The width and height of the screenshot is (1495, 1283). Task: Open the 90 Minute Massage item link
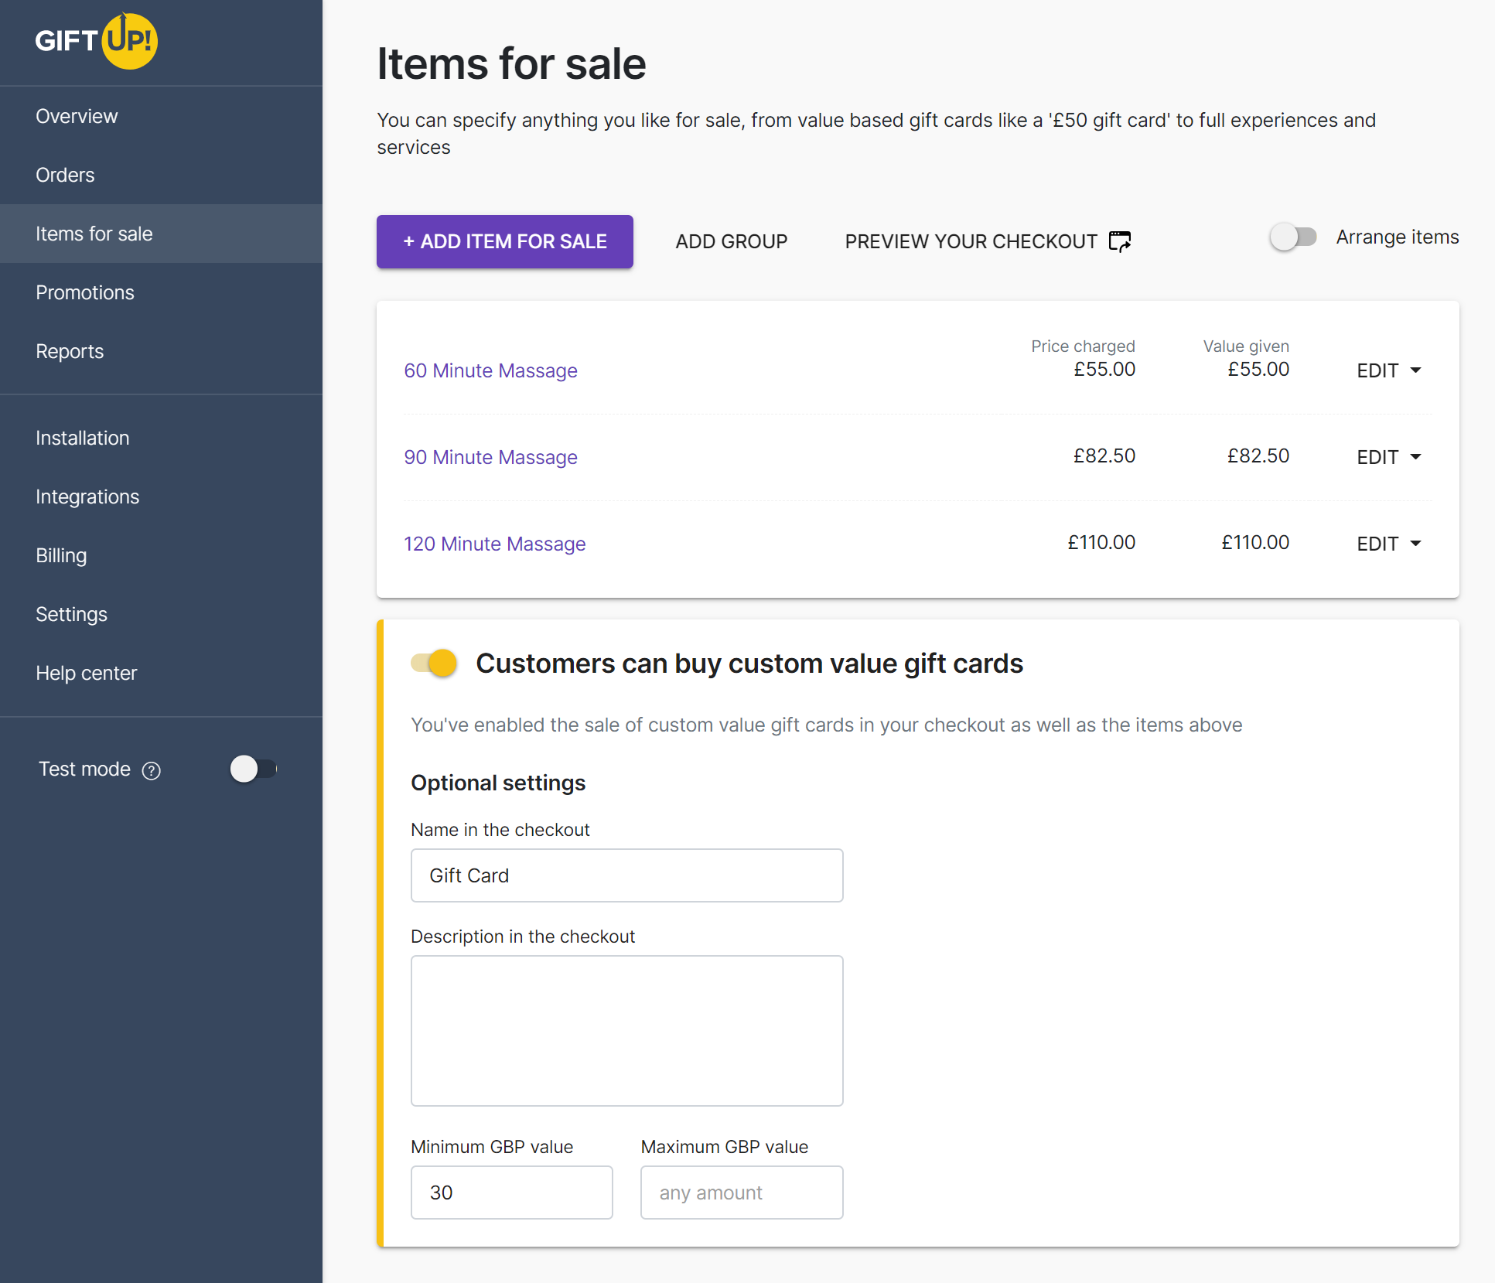coord(490,457)
